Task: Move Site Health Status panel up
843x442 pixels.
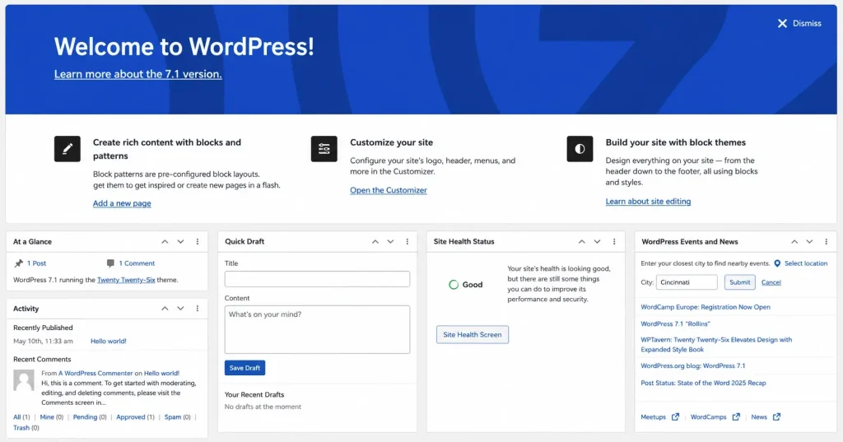Action: (x=582, y=242)
